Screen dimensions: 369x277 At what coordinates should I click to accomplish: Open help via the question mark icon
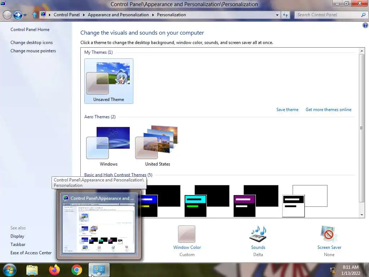click(365, 25)
